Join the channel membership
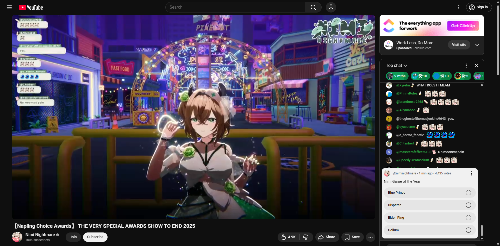 click(x=73, y=237)
